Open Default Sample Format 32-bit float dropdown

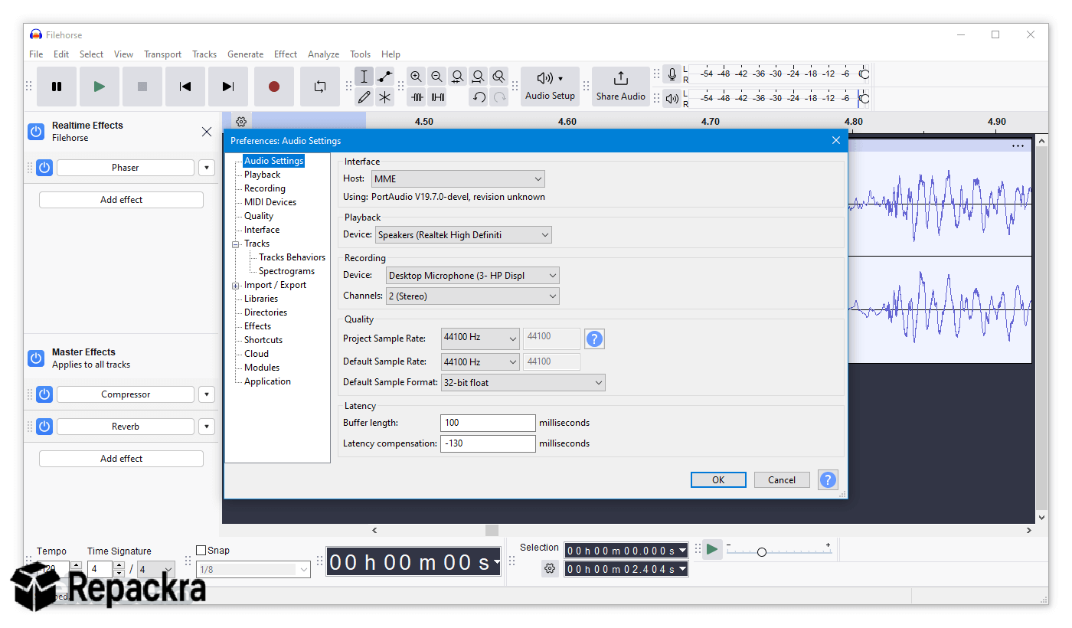pyautogui.click(x=523, y=383)
